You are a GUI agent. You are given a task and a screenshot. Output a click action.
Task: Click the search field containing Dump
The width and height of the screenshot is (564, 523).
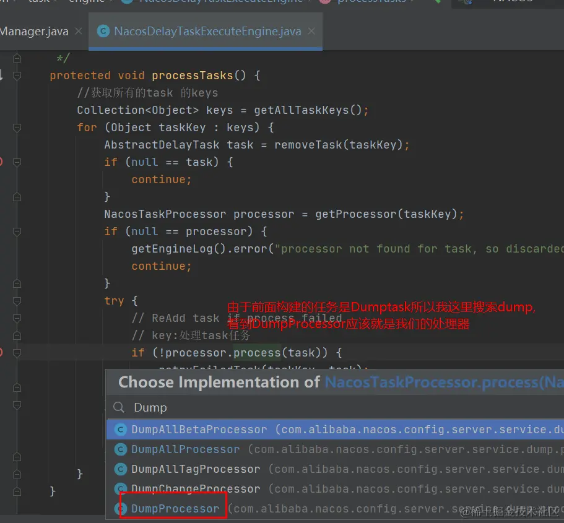coord(334,407)
